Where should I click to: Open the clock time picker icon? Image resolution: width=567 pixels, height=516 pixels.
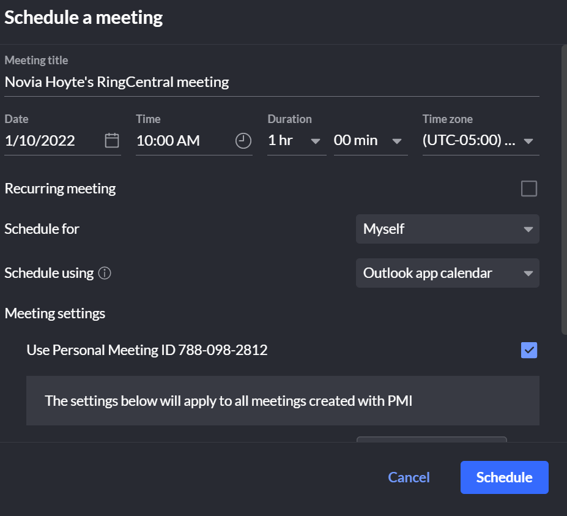pos(243,140)
